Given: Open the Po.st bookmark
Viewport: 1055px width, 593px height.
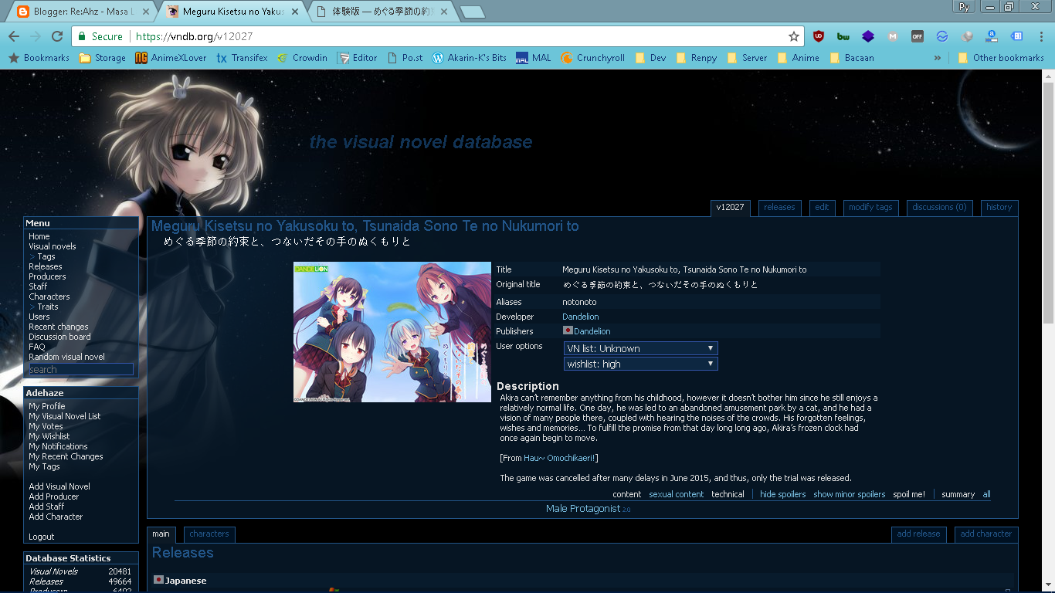Looking at the screenshot, I should pos(405,58).
